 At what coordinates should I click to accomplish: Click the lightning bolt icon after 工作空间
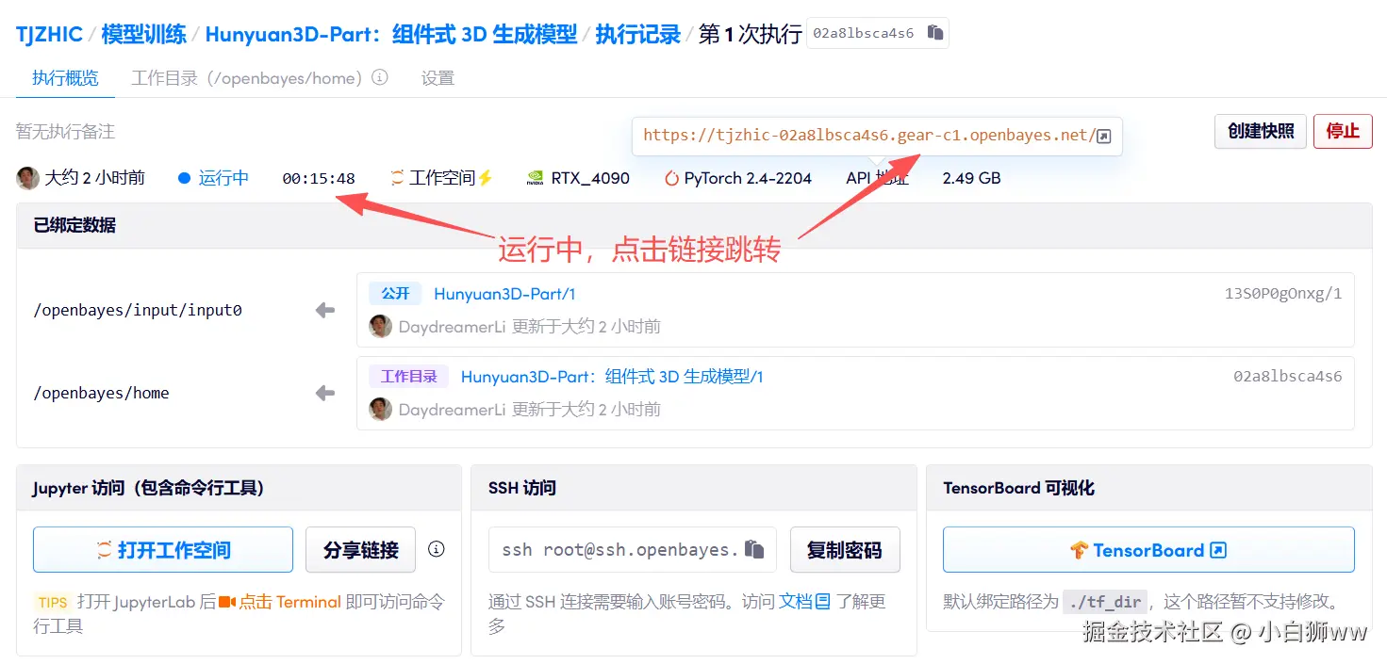[486, 177]
